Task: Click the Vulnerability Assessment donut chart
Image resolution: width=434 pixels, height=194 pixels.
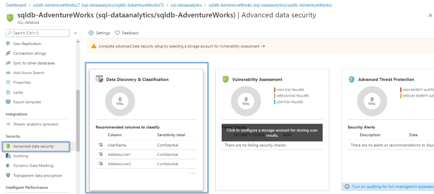Action: click(x=246, y=101)
